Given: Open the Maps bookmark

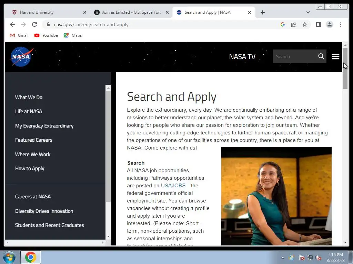Looking at the screenshot, I should click(x=73, y=35).
